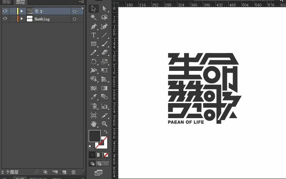The height and width of the screenshot is (179, 286).
Task: Select the Column Graph tool
Action: [x=104, y=106]
